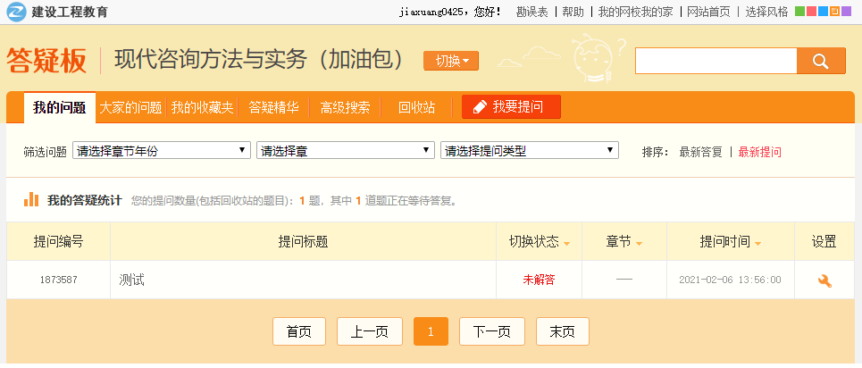
Task: Open the 请选择提问类型 dropdown
Action: [530, 151]
